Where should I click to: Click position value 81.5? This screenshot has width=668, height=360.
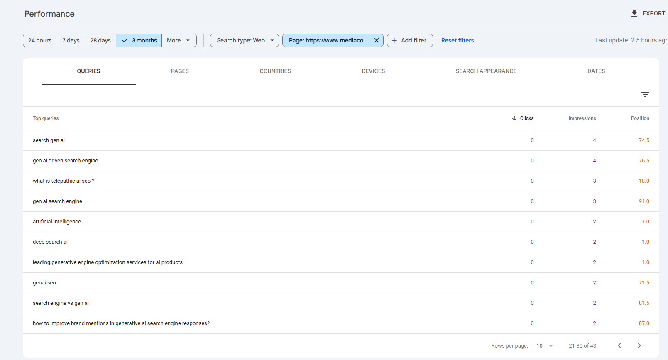click(x=644, y=303)
